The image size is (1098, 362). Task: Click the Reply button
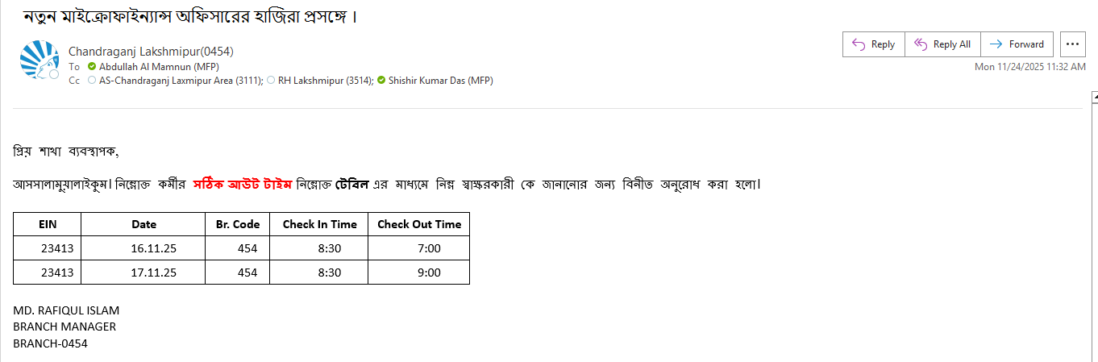[873, 44]
